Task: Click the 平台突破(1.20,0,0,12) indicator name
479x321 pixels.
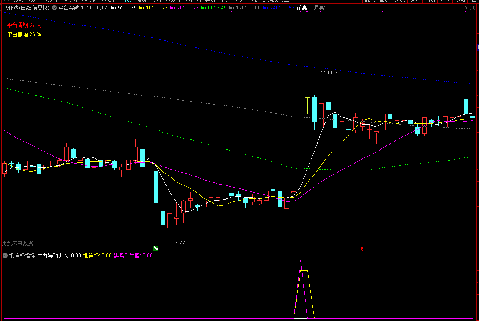Action: click(x=83, y=8)
